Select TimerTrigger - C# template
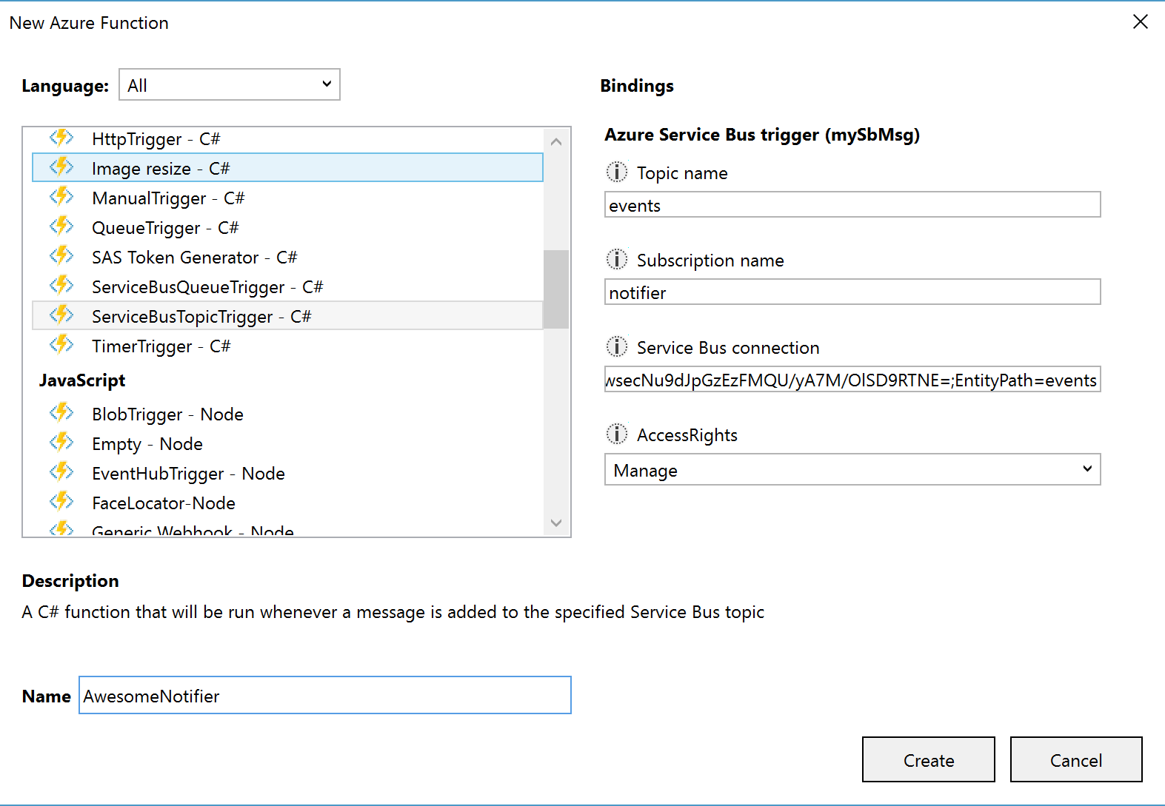The width and height of the screenshot is (1165, 806). 288,346
